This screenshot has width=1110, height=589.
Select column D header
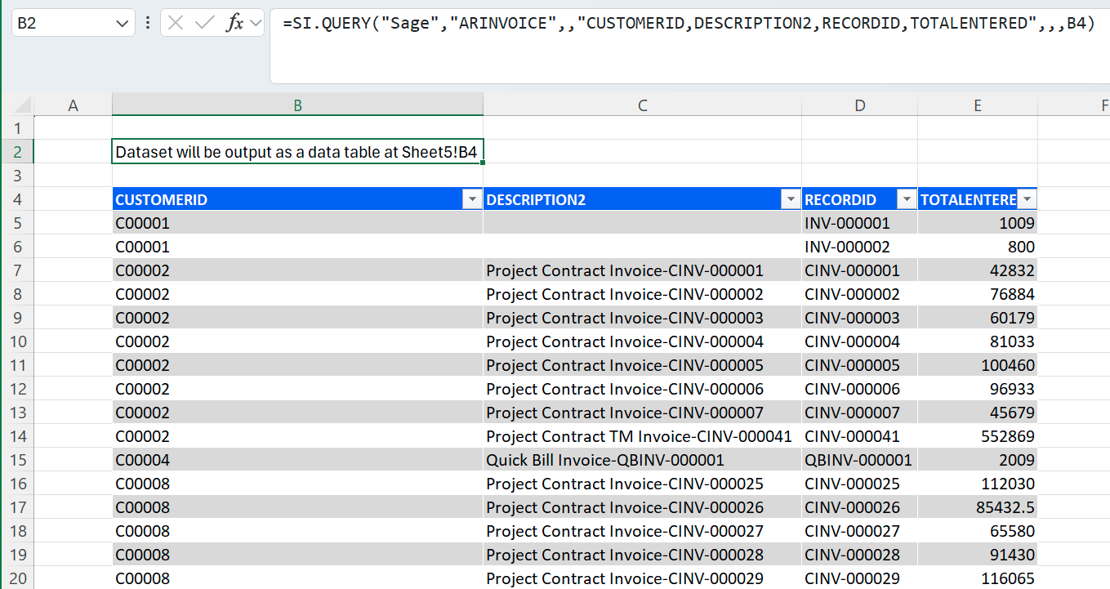(859, 105)
